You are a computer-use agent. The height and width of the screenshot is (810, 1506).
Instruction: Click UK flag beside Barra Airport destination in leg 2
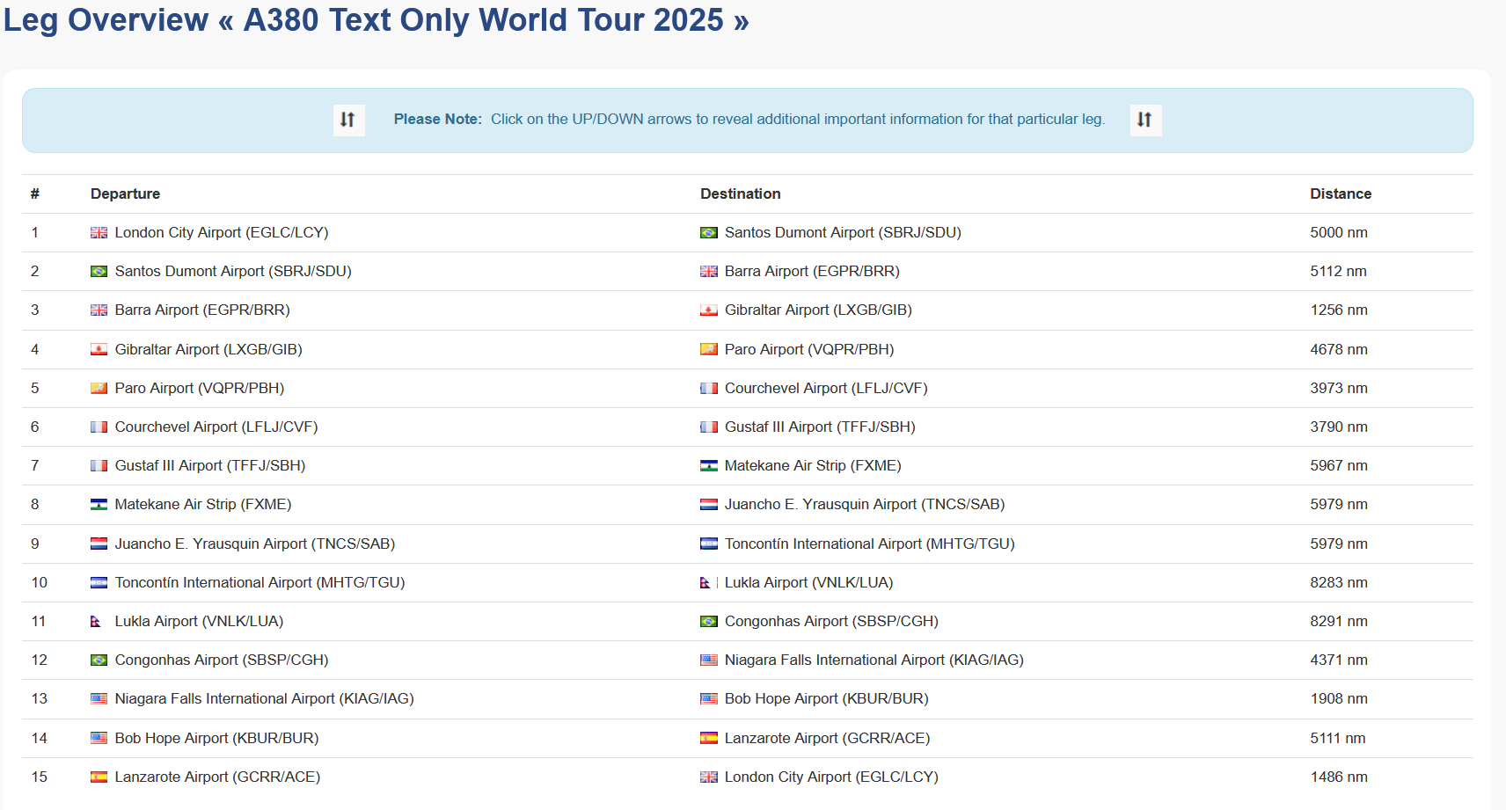click(709, 272)
